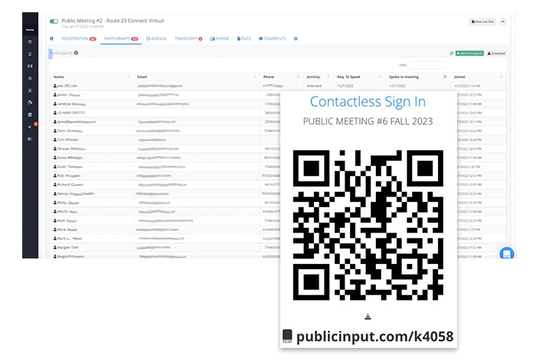Click the View Live Site button
Viewport: 536px width, 361px height.
tap(482, 22)
